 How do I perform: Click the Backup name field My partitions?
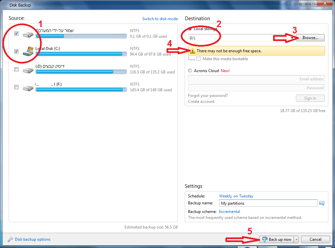[268, 203]
